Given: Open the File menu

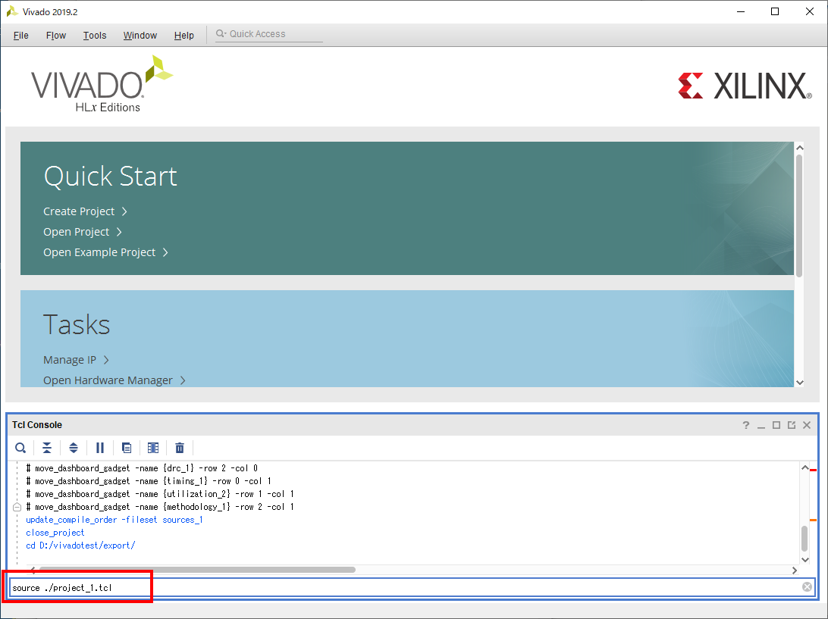Looking at the screenshot, I should point(21,36).
